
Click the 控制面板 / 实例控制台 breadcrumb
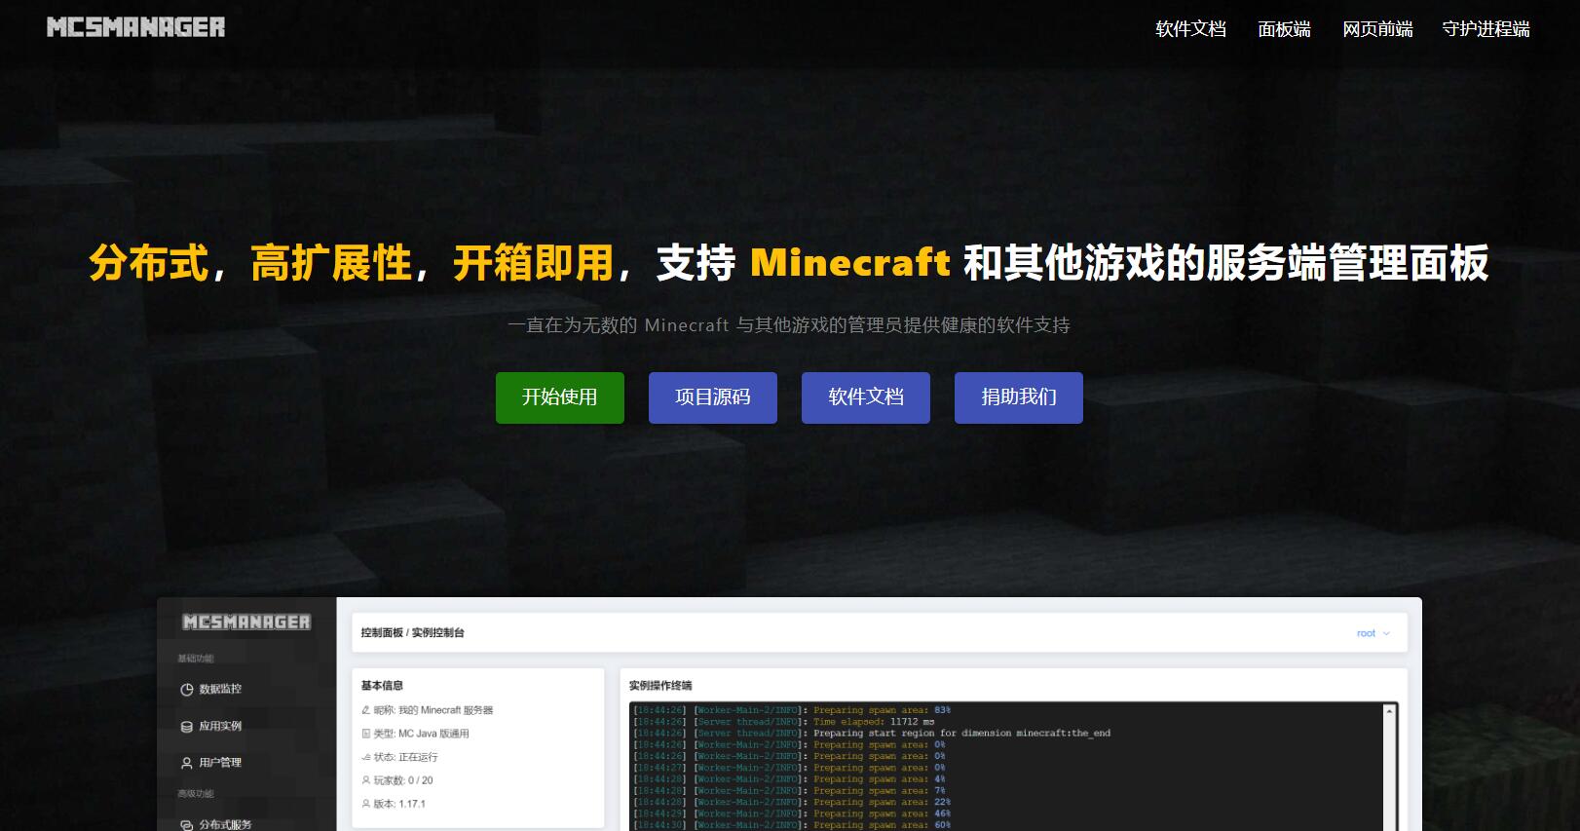click(412, 633)
